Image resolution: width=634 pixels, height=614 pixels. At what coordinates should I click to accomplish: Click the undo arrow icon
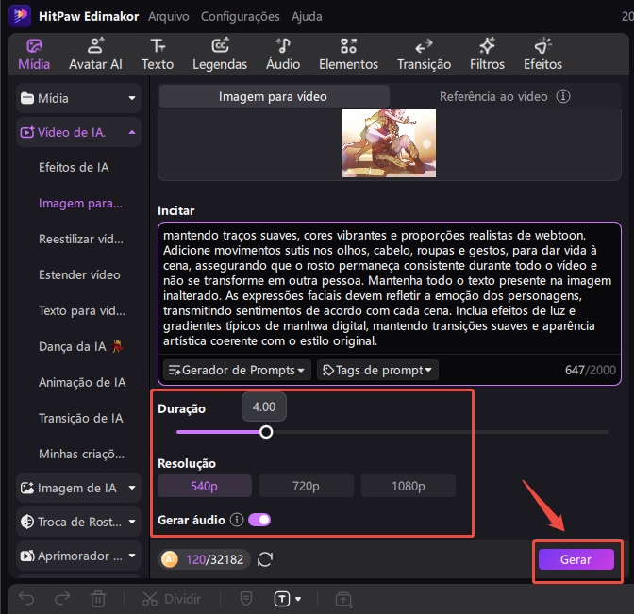(26, 599)
